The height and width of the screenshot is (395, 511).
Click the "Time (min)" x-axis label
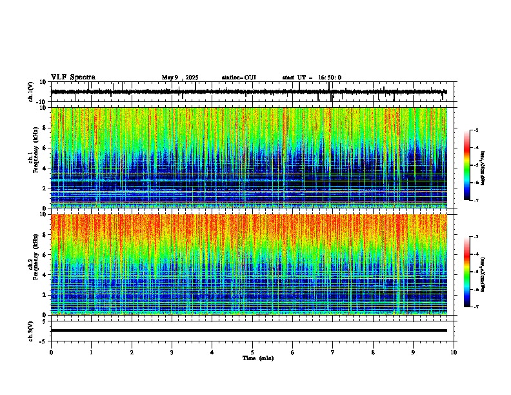258,358
